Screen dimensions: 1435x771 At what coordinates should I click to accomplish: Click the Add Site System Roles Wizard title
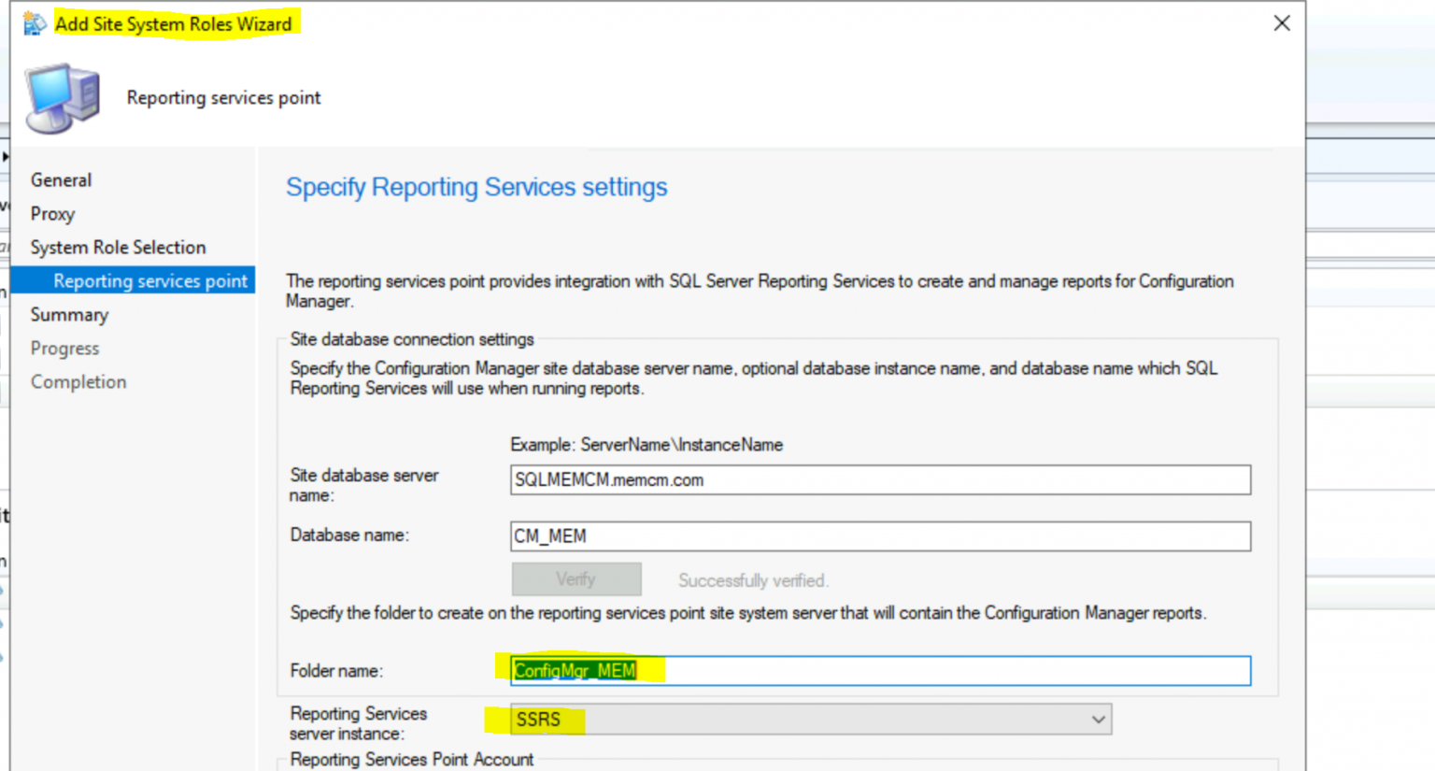174,23
